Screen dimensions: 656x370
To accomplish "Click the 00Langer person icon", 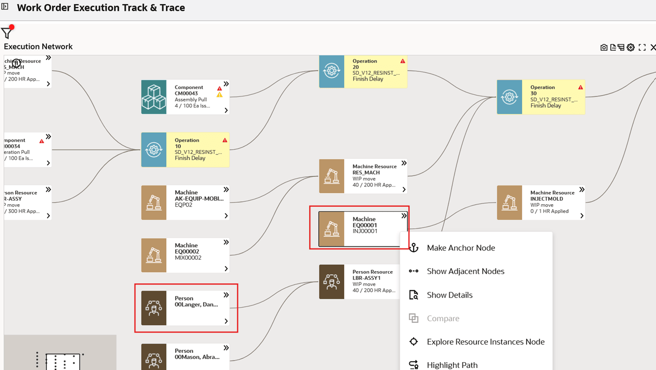I will coord(154,308).
